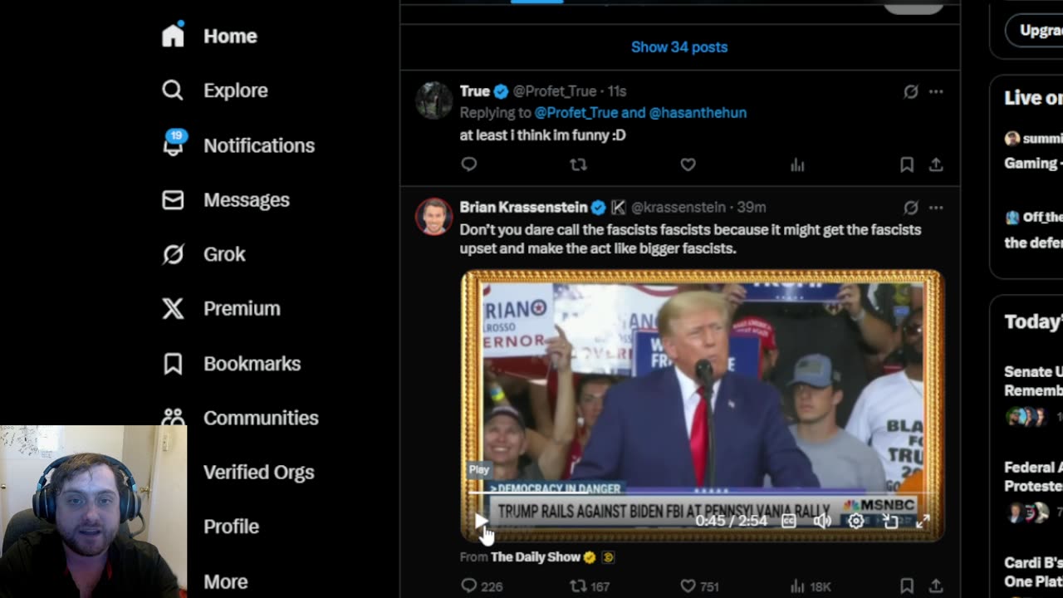
Task: Repost Brian Krassenstein's post
Action: pyautogui.click(x=590, y=586)
